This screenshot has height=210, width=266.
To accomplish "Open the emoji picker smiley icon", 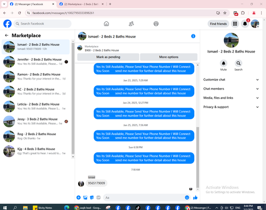I will [187, 197].
